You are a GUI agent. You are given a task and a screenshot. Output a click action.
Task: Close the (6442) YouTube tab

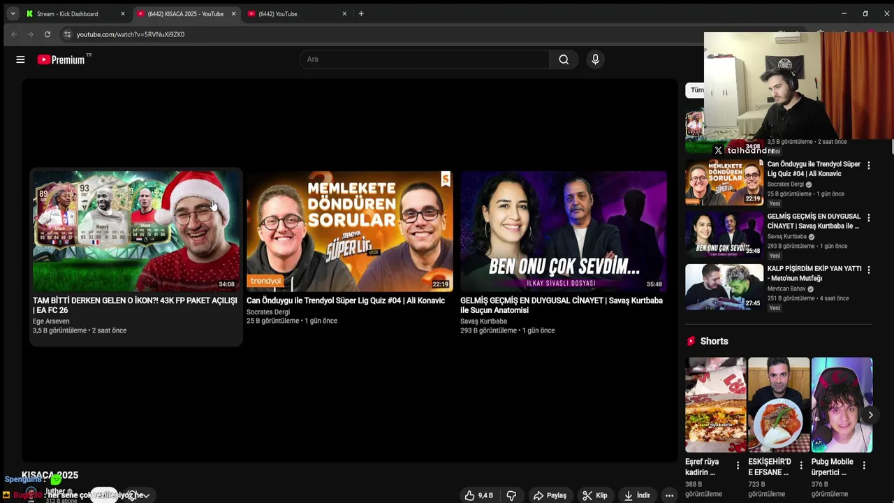(x=344, y=14)
